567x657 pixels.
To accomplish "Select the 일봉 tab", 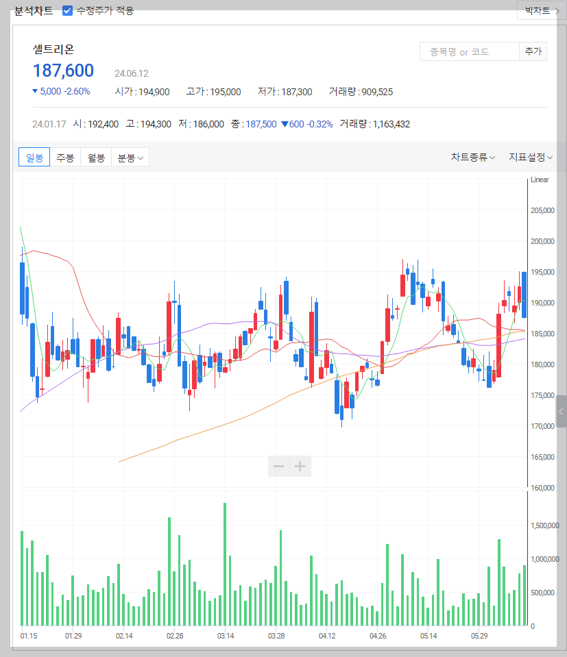I will click(34, 158).
